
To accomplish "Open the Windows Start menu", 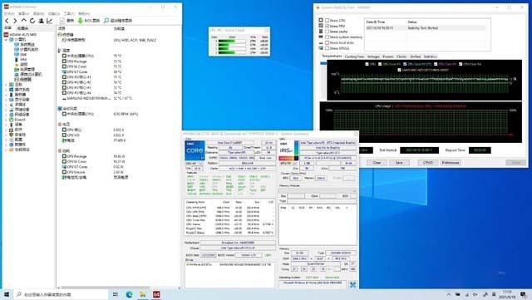I will tap(7, 294).
